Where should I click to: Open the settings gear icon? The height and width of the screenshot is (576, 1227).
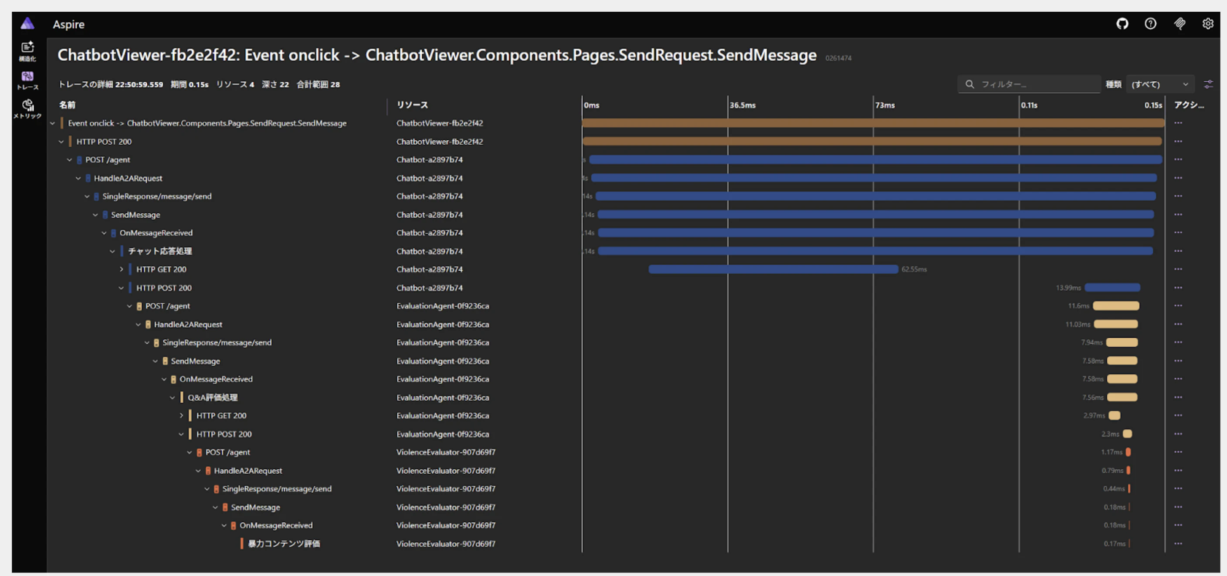(x=1207, y=24)
